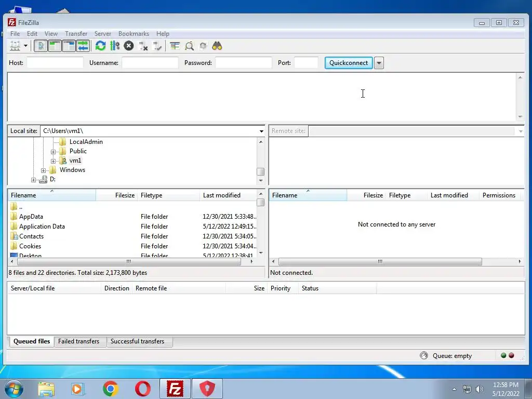The image size is (532, 399).
Task: Click remote Permissions column header
Action: click(x=499, y=195)
